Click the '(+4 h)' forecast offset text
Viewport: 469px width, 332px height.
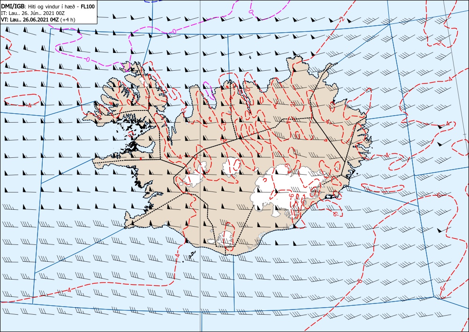[x=68, y=20]
